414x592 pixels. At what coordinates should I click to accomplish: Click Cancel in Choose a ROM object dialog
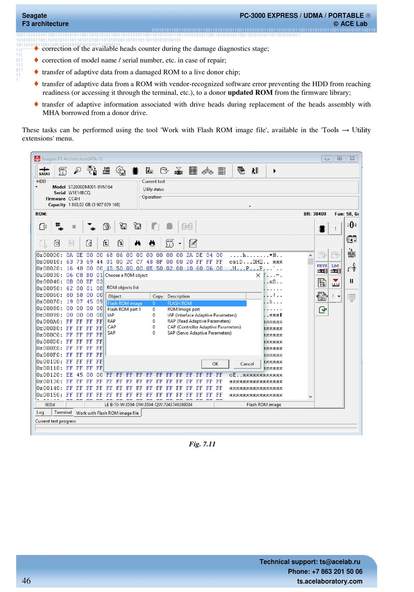247,364
